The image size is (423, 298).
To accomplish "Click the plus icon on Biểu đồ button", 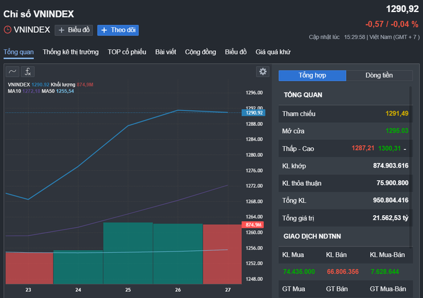I will point(61,30).
